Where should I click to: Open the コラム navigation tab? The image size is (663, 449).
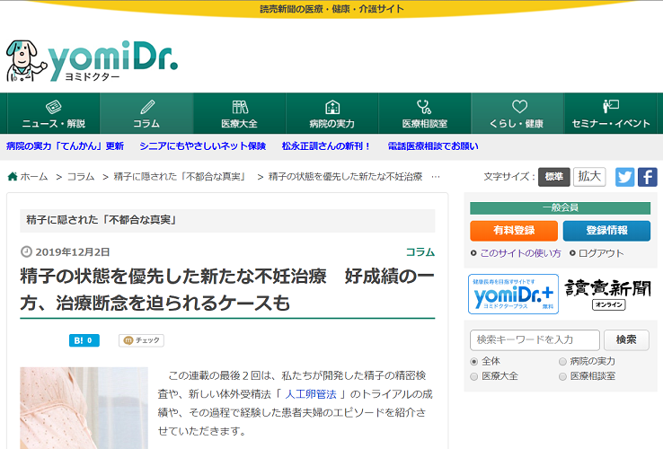coord(146,114)
